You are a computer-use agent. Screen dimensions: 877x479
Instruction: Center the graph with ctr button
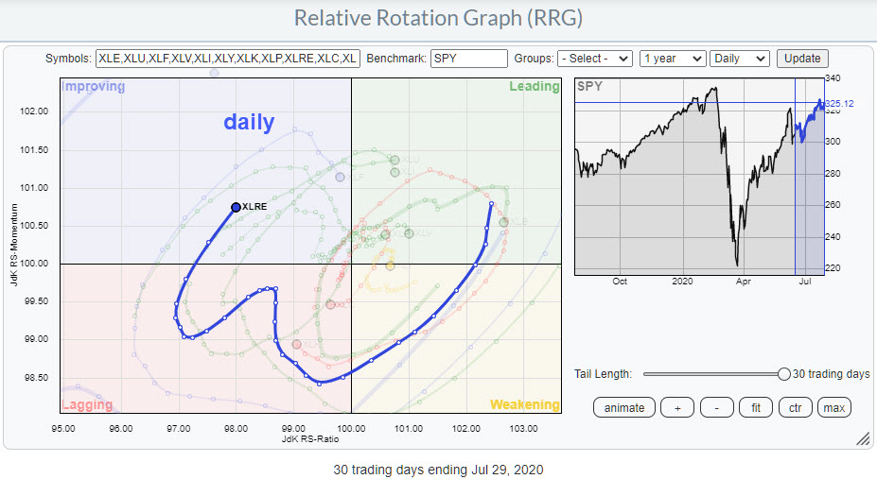[795, 407]
